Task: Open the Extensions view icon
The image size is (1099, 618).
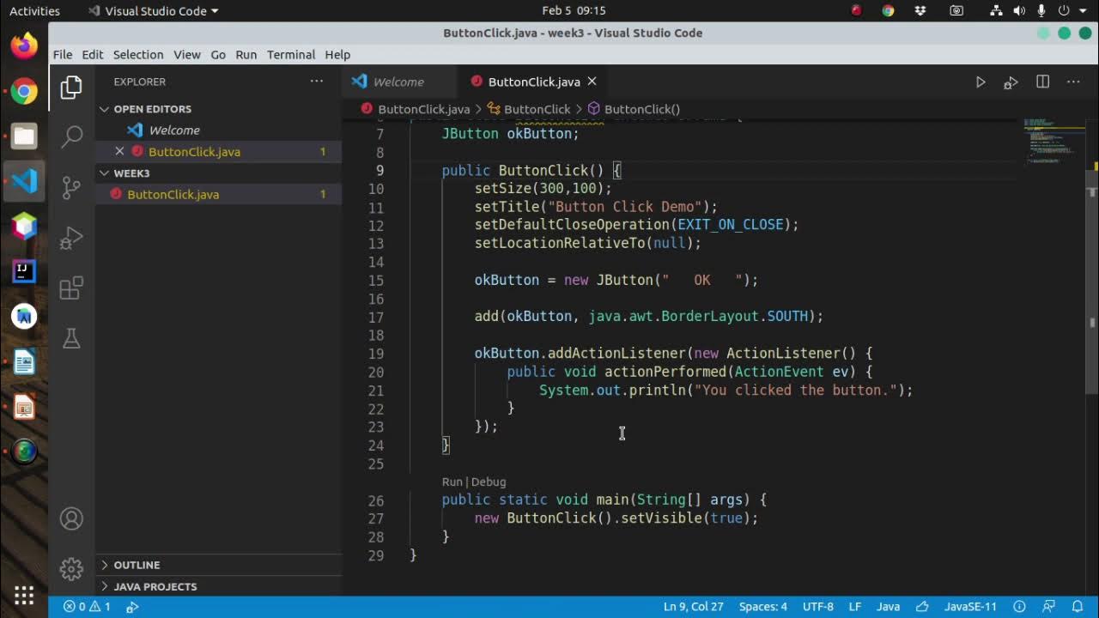Action: click(72, 288)
